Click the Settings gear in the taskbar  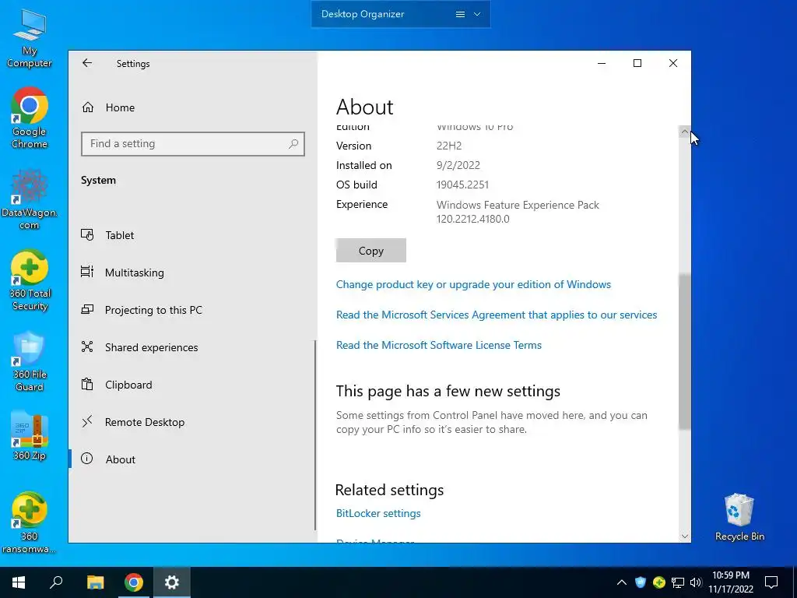[172, 582]
